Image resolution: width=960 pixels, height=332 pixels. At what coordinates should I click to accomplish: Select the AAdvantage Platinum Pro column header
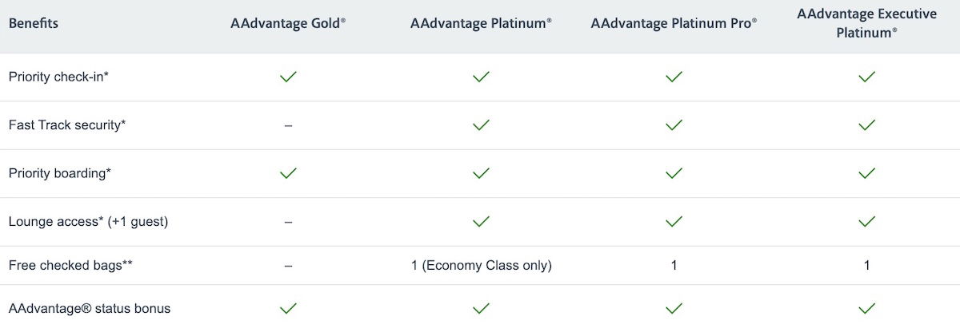pyautogui.click(x=674, y=24)
